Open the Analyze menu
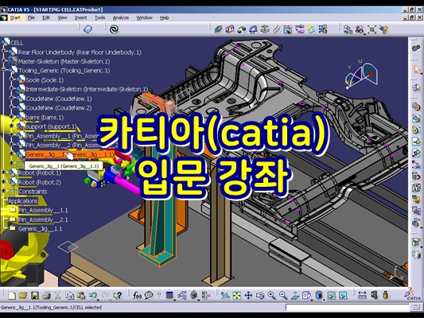This screenshot has height=318, width=424. tap(121, 17)
